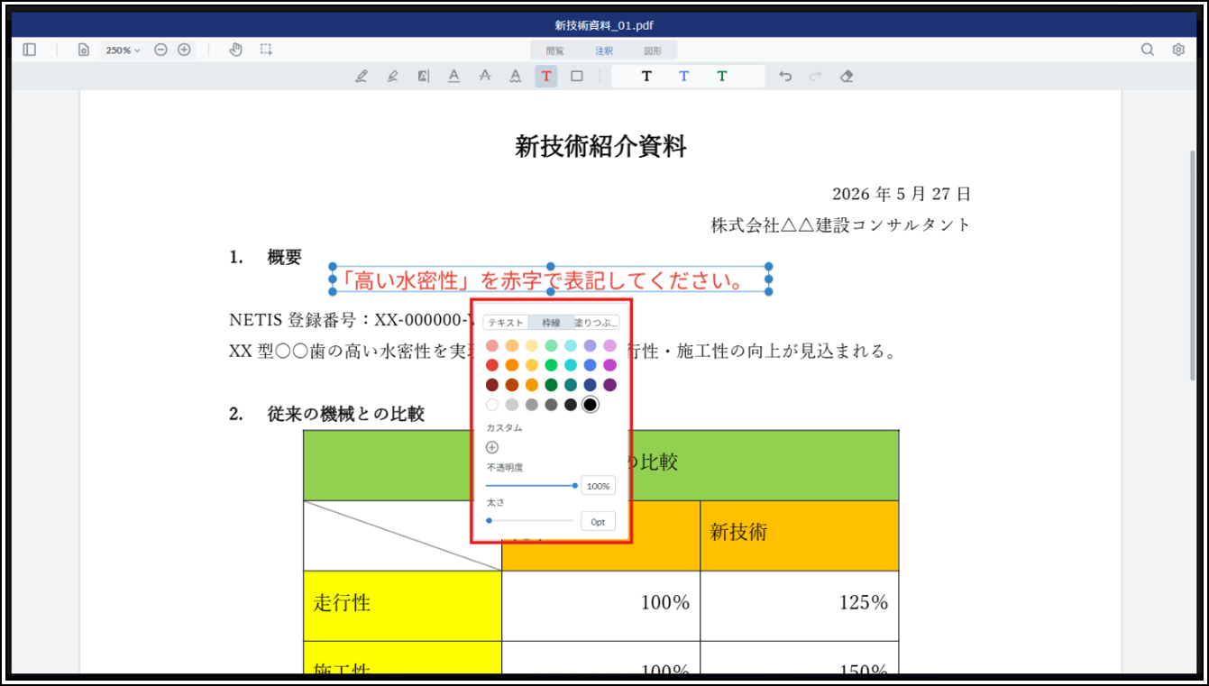Click the 走行性 table cell
The height and width of the screenshot is (686, 1209).
(x=402, y=606)
